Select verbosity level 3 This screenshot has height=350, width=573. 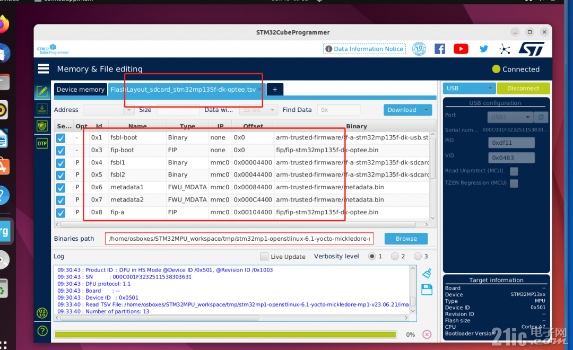(418, 256)
